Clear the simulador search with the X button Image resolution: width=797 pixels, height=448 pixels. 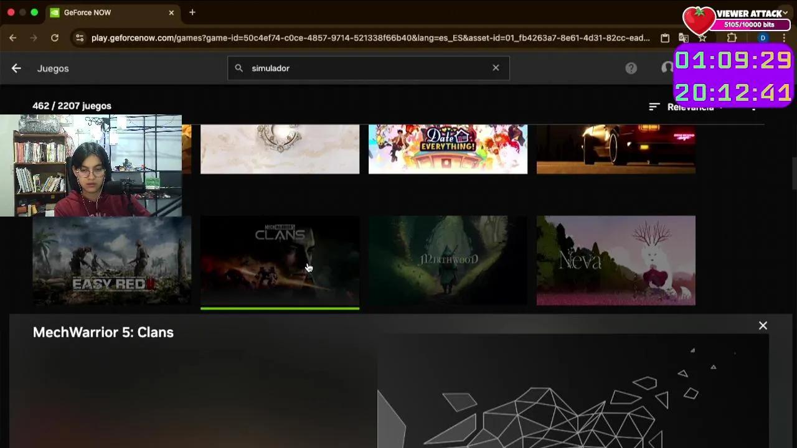coord(496,68)
